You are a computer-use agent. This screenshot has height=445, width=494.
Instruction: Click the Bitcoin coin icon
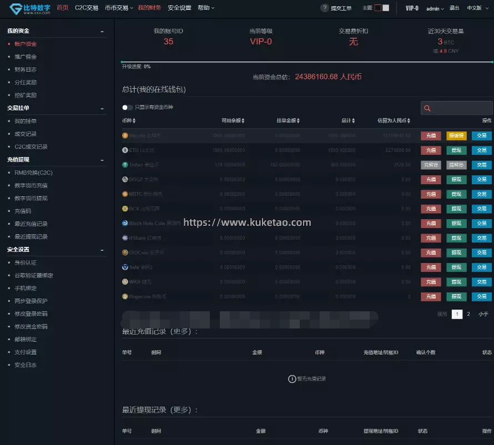click(125, 135)
